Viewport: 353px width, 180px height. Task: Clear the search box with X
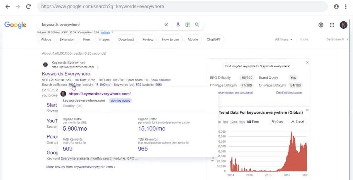[166, 25]
